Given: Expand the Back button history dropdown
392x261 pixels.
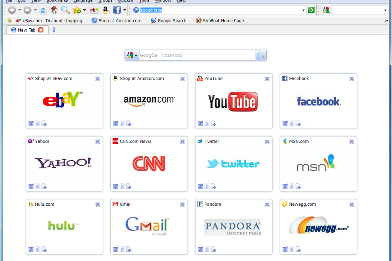Looking at the screenshot, I should coord(20,10).
